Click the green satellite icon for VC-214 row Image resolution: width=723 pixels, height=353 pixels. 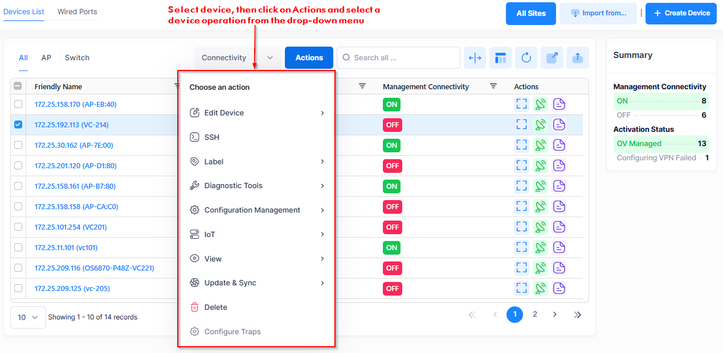pyautogui.click(x=540, y=125)
